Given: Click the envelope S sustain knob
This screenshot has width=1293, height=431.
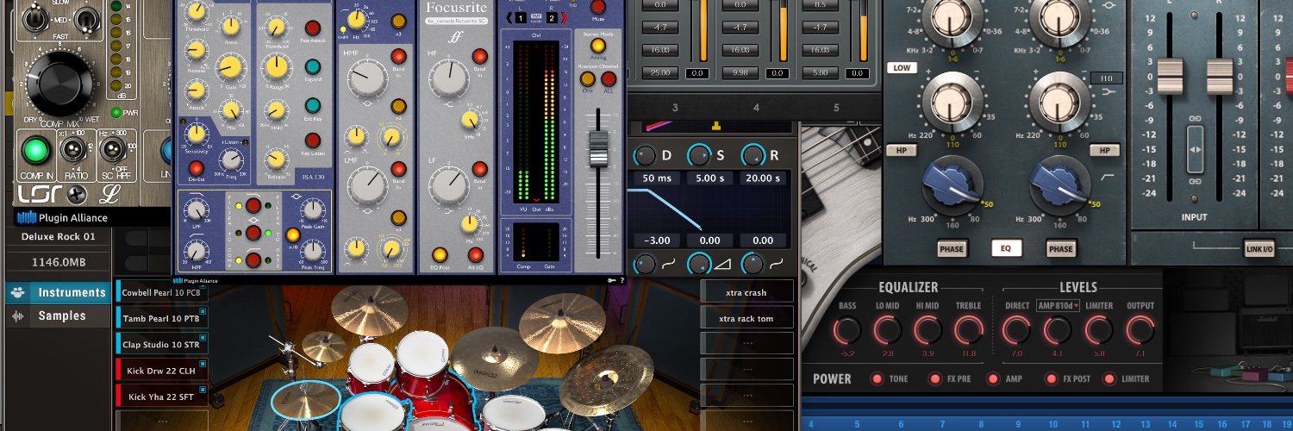Looking at the screenshot, I should (699, 156).
